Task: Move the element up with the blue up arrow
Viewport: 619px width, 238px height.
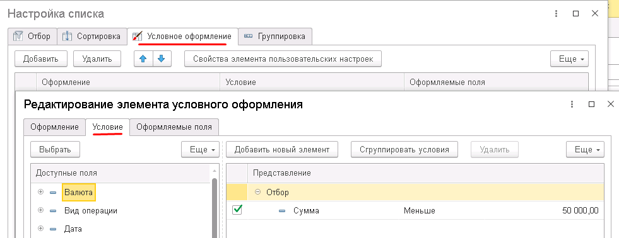Action: point(143,59)
